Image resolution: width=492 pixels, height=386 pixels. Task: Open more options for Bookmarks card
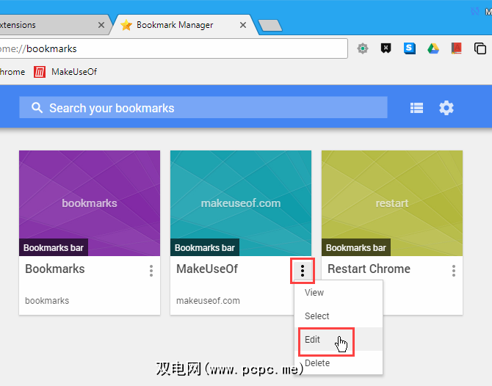click(151, 271)
